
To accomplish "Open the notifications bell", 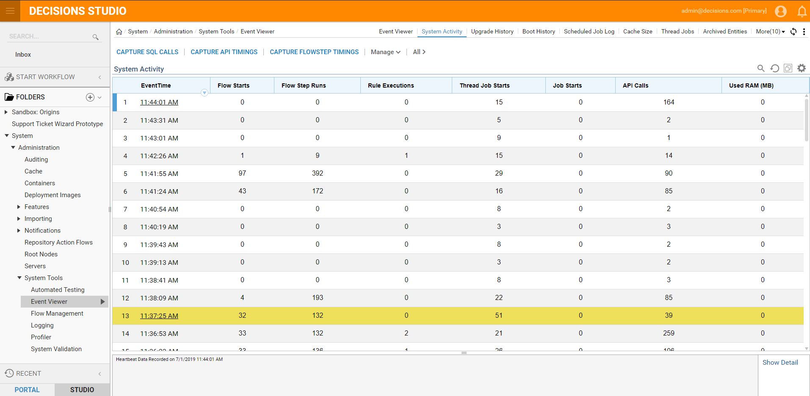I will tap(802, 11).
